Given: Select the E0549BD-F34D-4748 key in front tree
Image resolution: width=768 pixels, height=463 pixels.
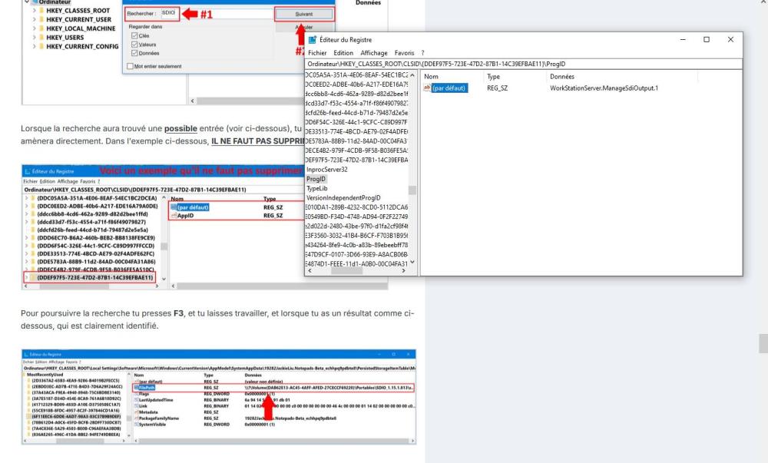Looking at the screenshot, I should [x=356, y=217].
